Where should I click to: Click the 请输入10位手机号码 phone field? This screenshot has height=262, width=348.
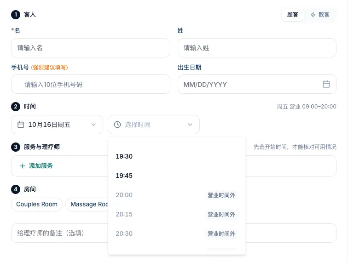pos(91,84)
